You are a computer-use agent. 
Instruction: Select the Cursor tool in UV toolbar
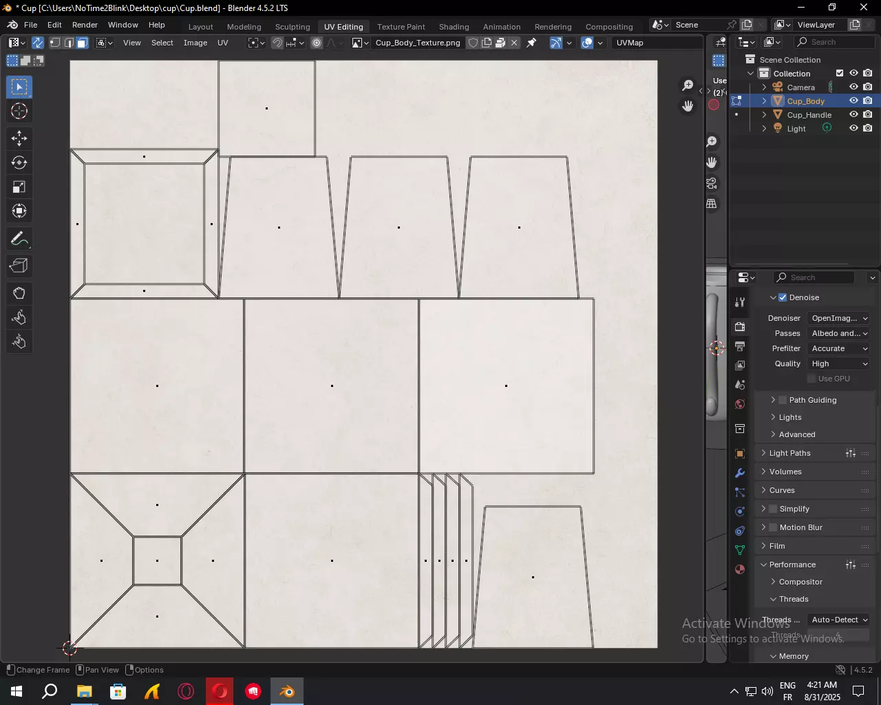tap(19, 112)
